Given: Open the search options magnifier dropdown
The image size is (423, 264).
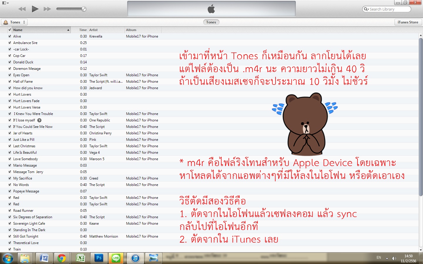Looking at the screenshot, I should [x=366, y=9].
